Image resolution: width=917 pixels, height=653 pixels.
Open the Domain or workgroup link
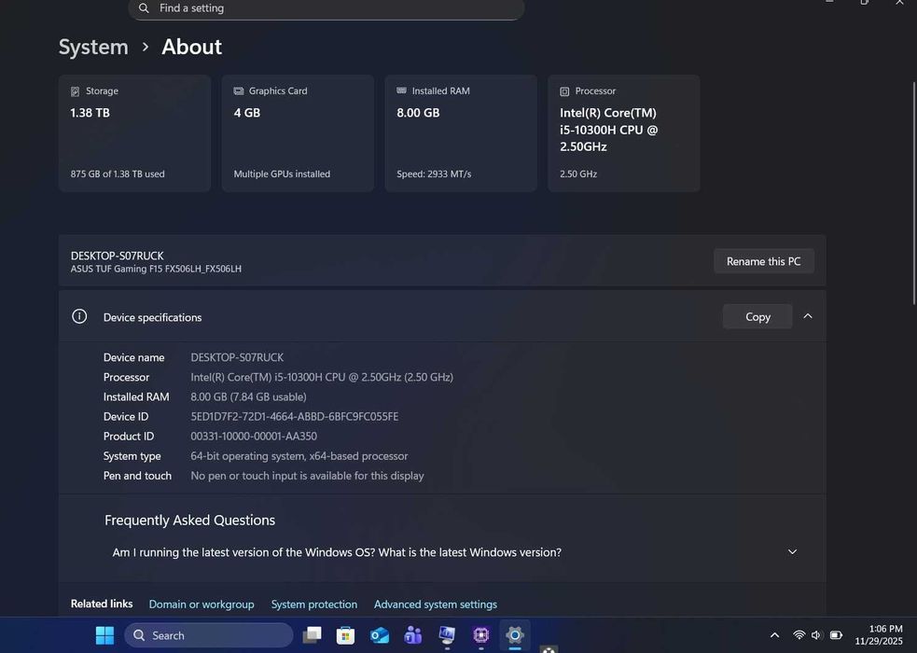pyautogui.click(x=201, y=604)
